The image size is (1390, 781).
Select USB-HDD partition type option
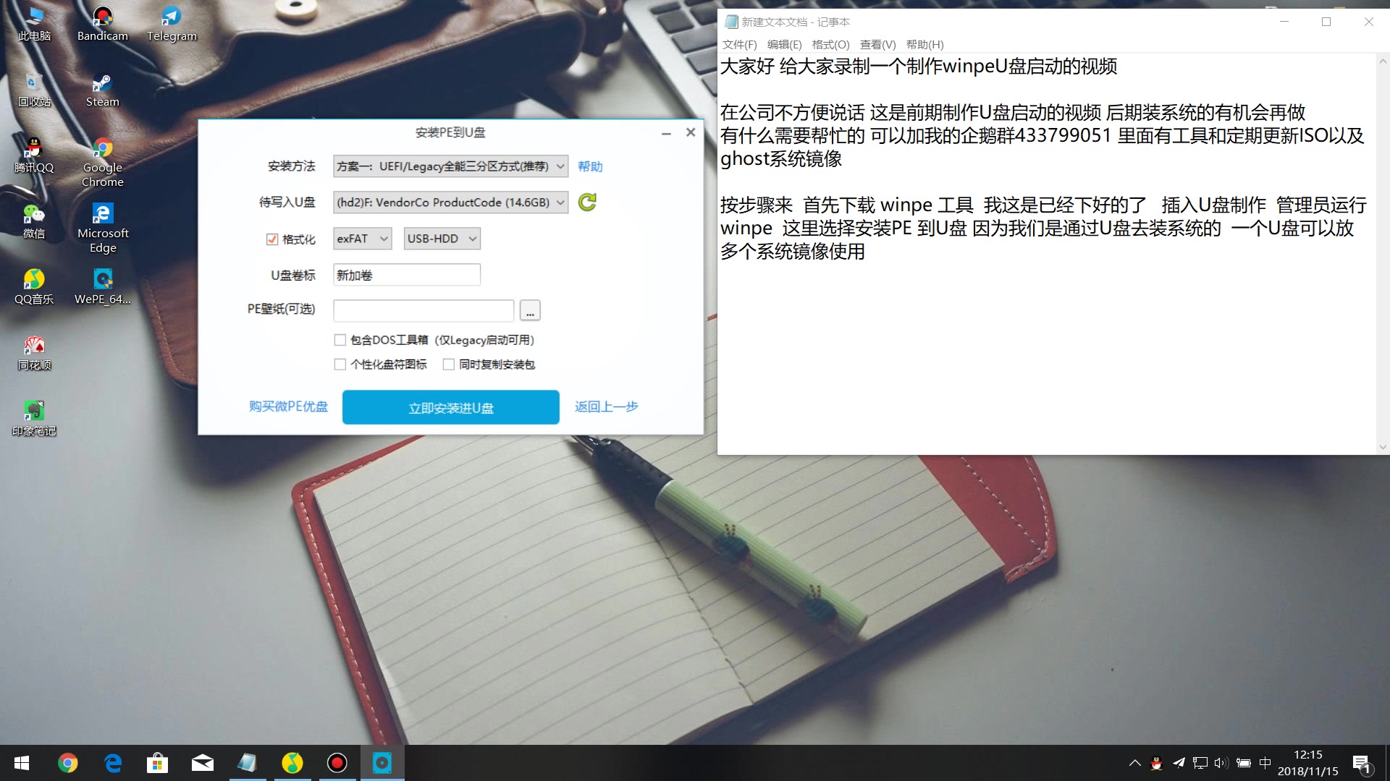pyautogui.click(x=439, y=239)
